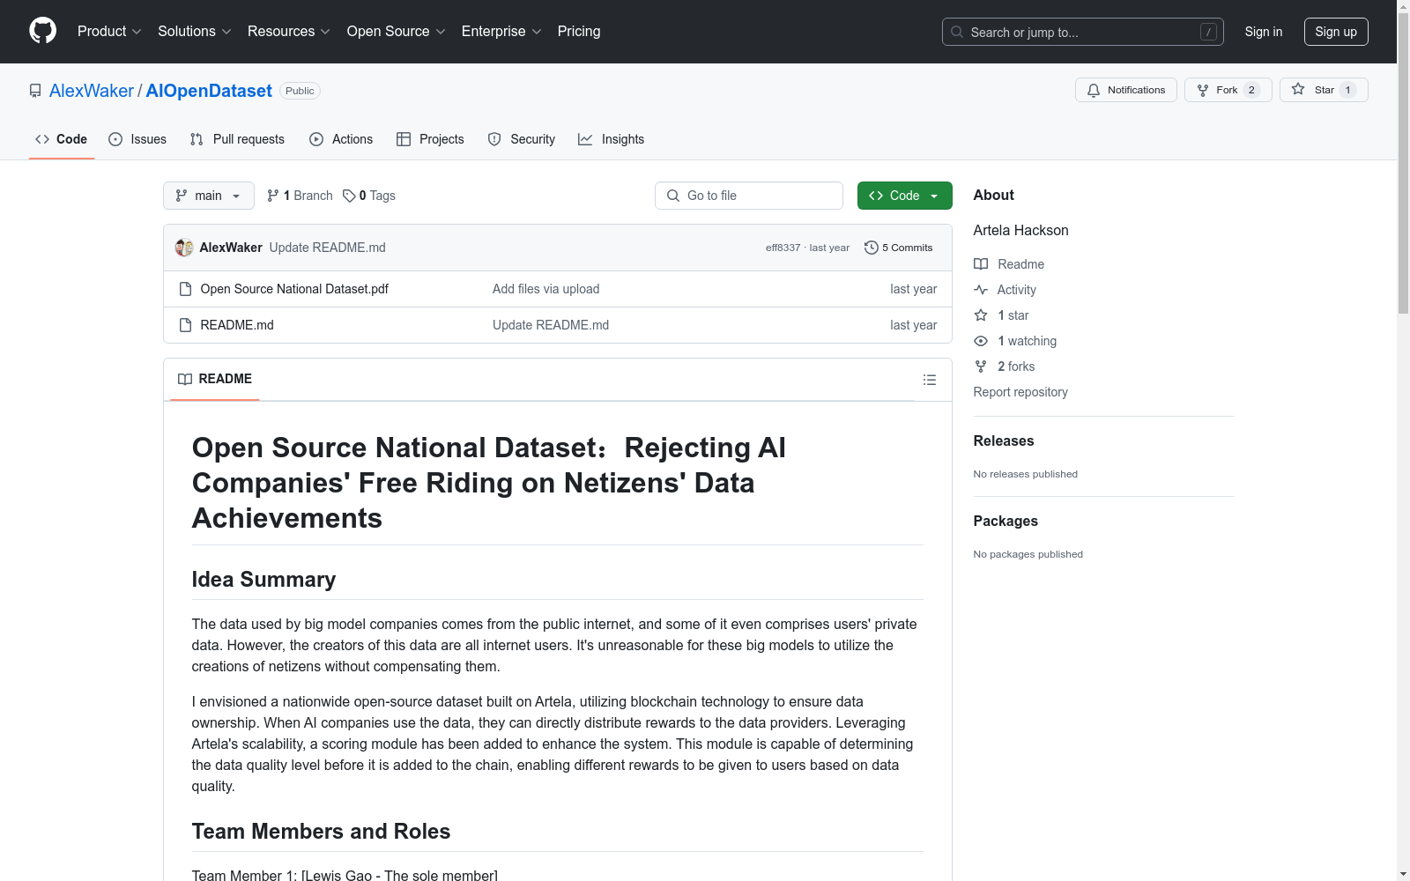Click the star icon beside 1 star

(x=981, y=315)
